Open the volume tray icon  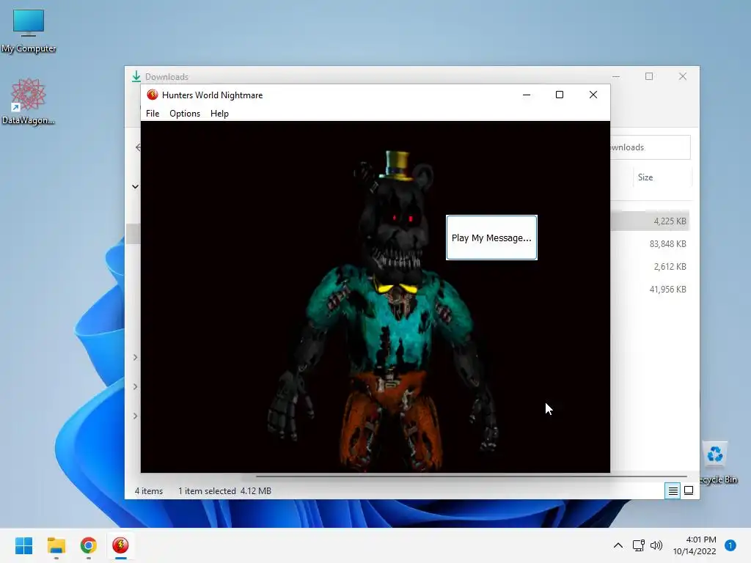pyautogui.click(x=656, y=545)
